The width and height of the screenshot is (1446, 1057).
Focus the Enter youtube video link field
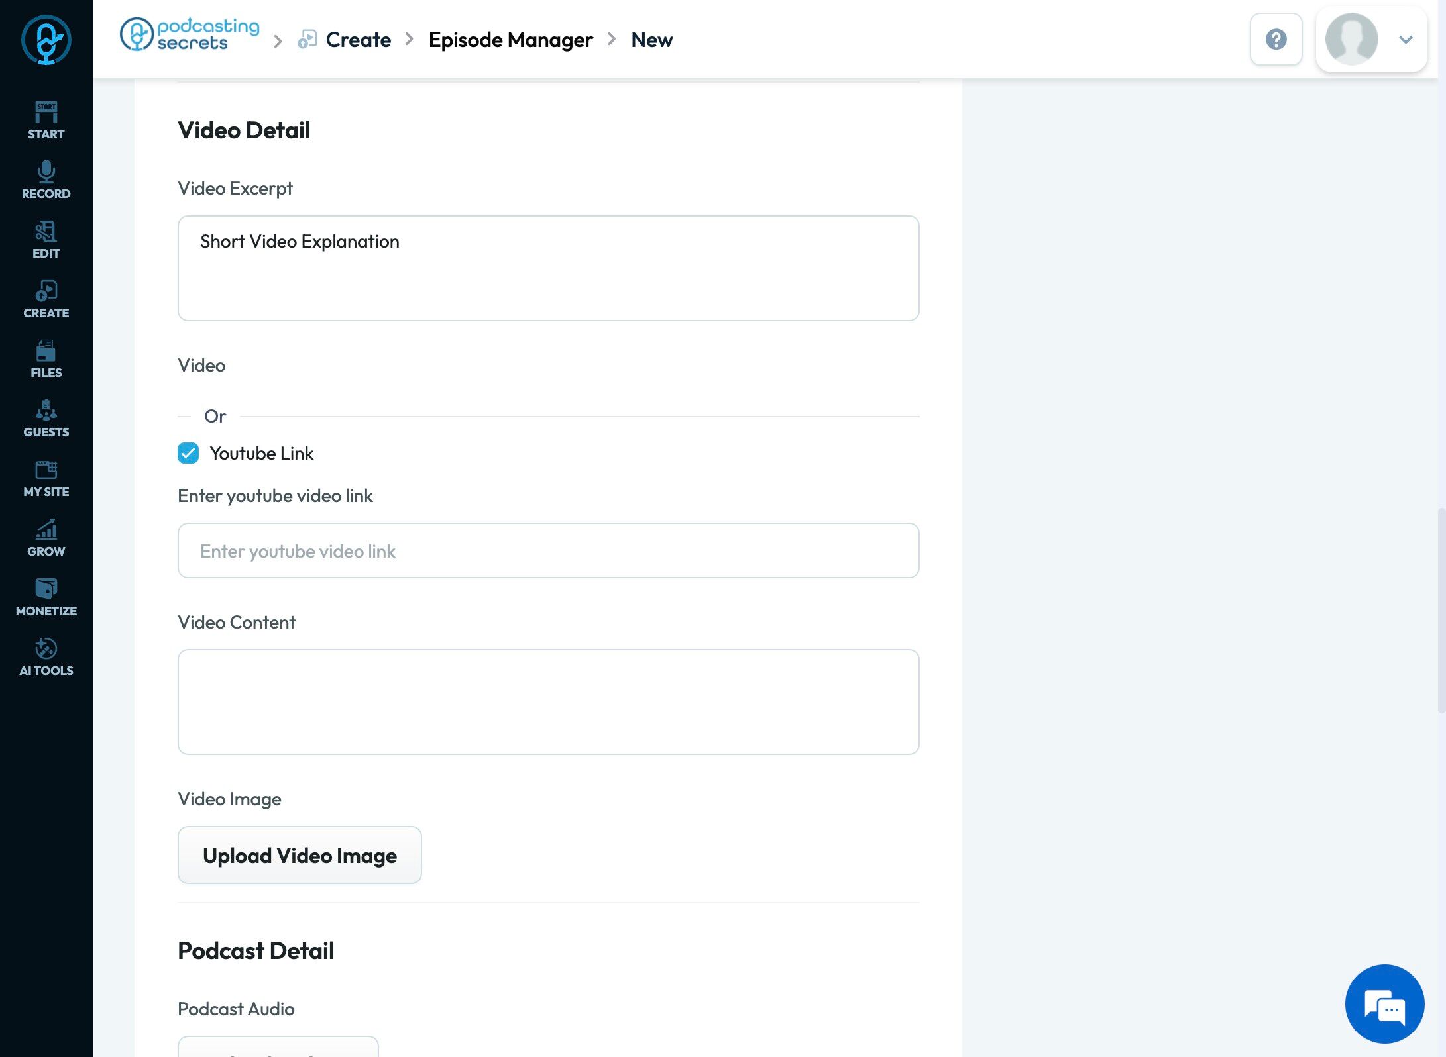548,551
